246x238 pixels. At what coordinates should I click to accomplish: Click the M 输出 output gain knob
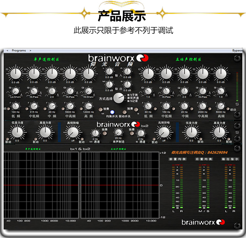click(109, 85)
